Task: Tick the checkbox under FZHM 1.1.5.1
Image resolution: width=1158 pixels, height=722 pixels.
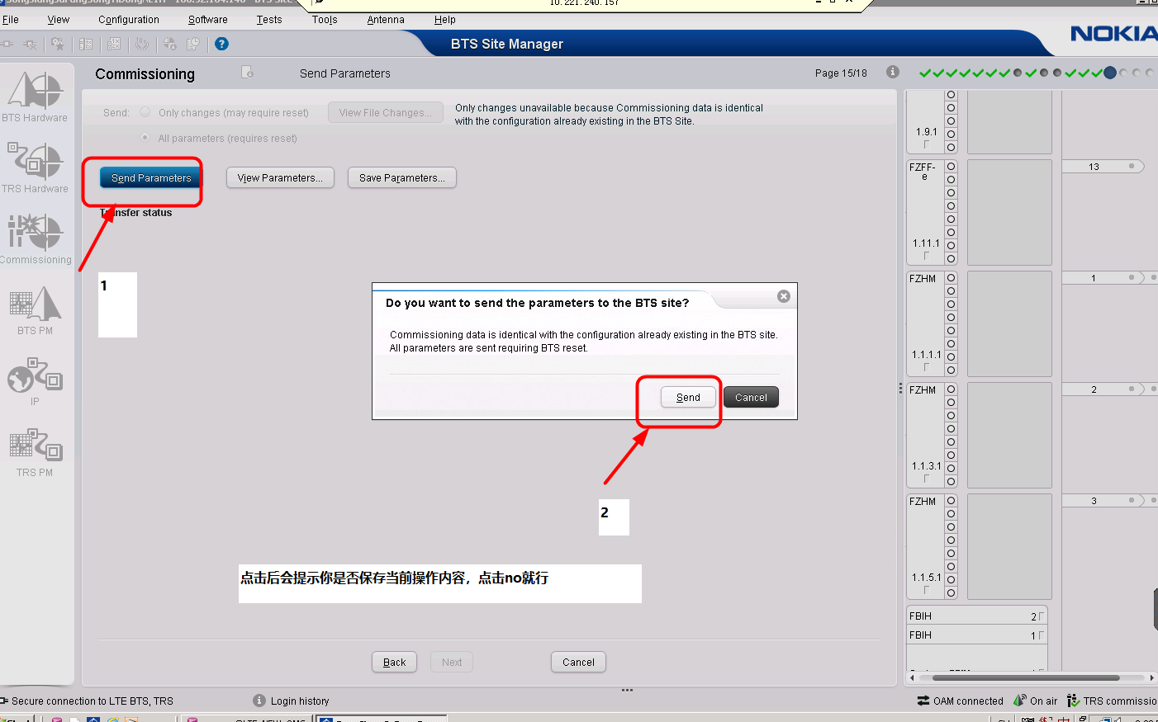Action: (x=926, y=590)
